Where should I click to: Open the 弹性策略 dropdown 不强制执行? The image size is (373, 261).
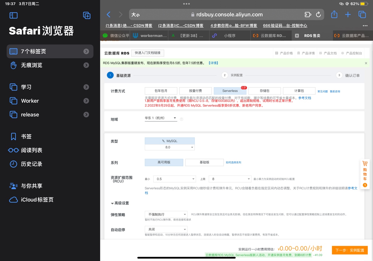(166, 214)
